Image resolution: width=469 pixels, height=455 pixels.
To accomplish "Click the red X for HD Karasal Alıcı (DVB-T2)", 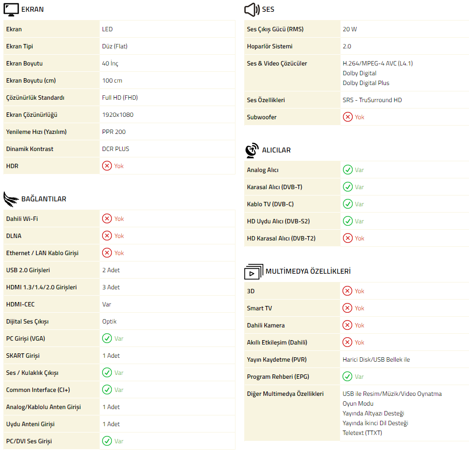I will click(347, 238).
